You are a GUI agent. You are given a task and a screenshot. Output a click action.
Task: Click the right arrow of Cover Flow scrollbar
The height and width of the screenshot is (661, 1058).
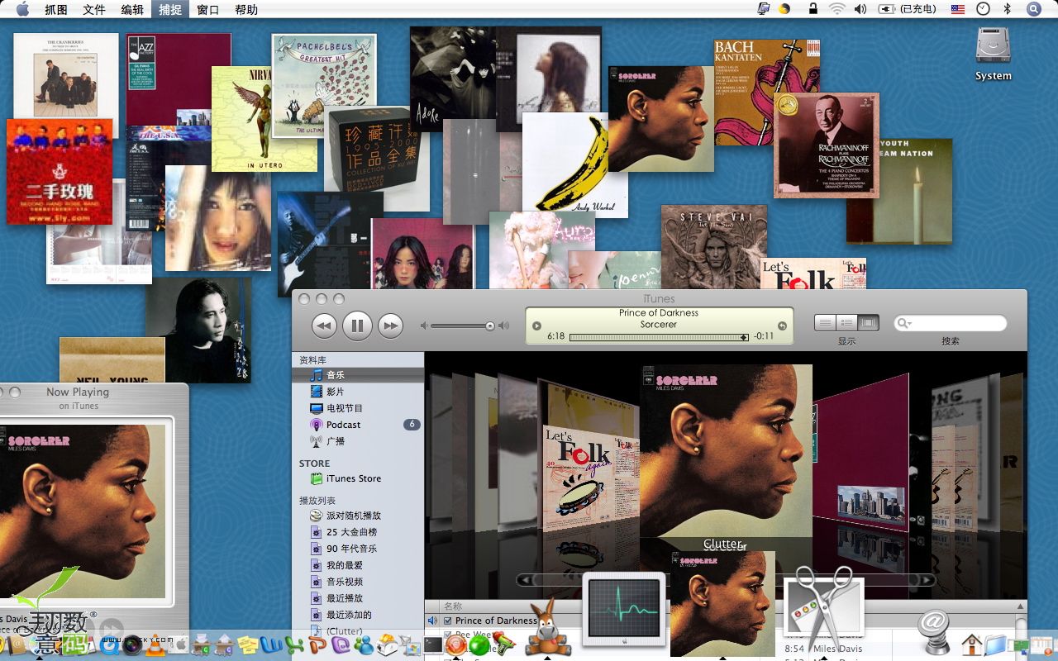coord(927,580)
